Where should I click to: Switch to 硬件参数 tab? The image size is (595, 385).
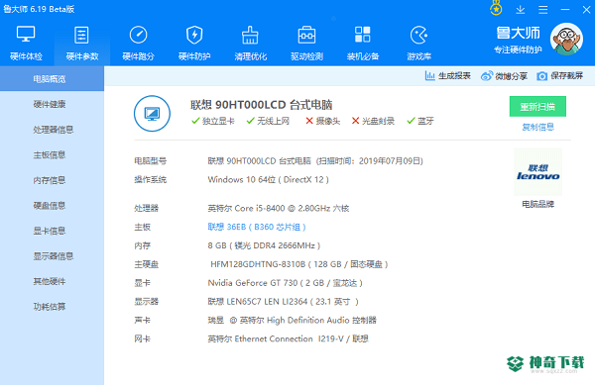click(x=82, y=44)
